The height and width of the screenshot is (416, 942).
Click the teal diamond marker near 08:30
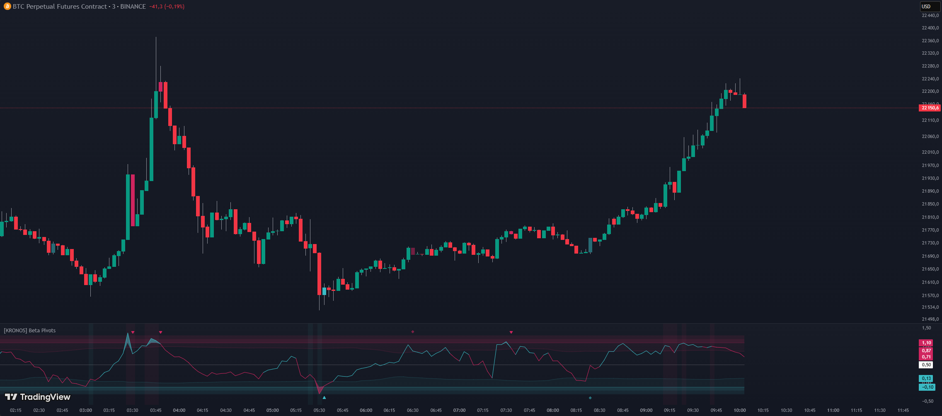pyautogui.click(x=590, y=398)
